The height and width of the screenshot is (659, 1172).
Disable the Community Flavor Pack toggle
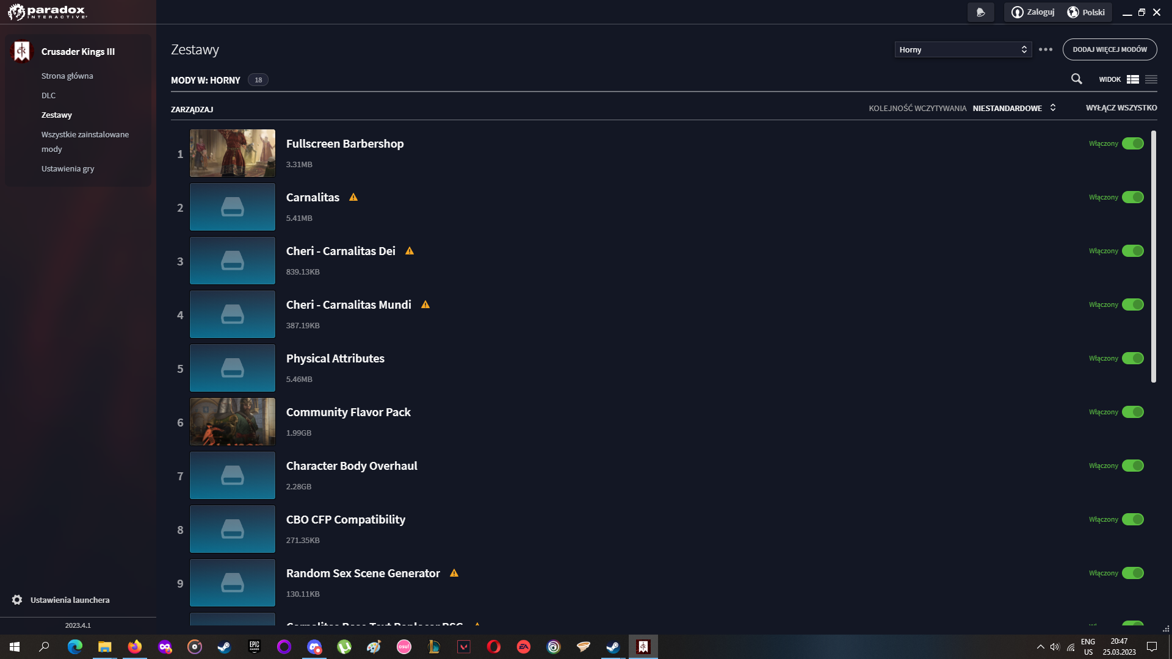(x=1133, y=412)
